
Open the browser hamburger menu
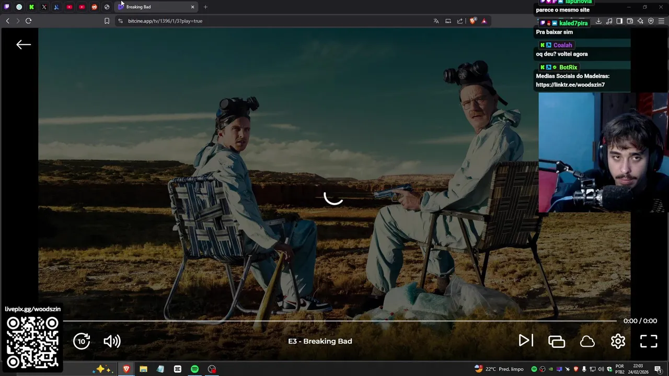(x=661, y=21)
